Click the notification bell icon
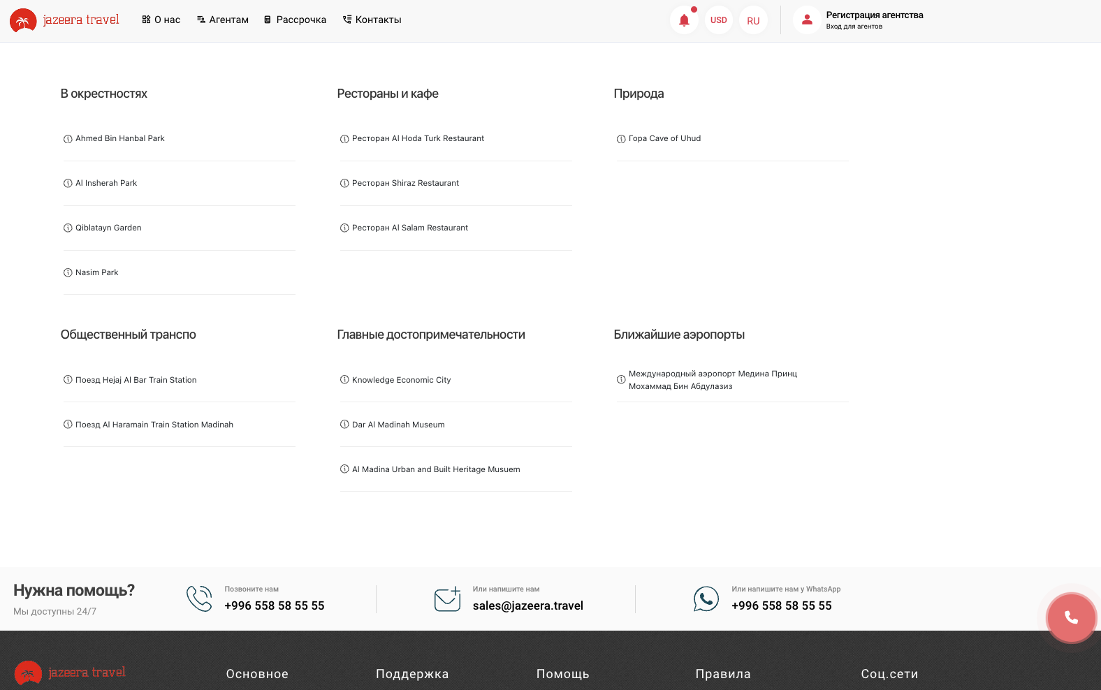Image resolution: width=1101 pixels, height=690 pixels. point(684,20)
